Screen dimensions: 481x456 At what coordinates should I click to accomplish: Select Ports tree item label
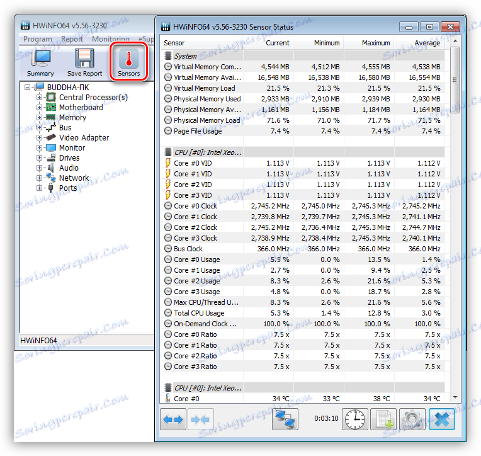click(x=68, y=188)
